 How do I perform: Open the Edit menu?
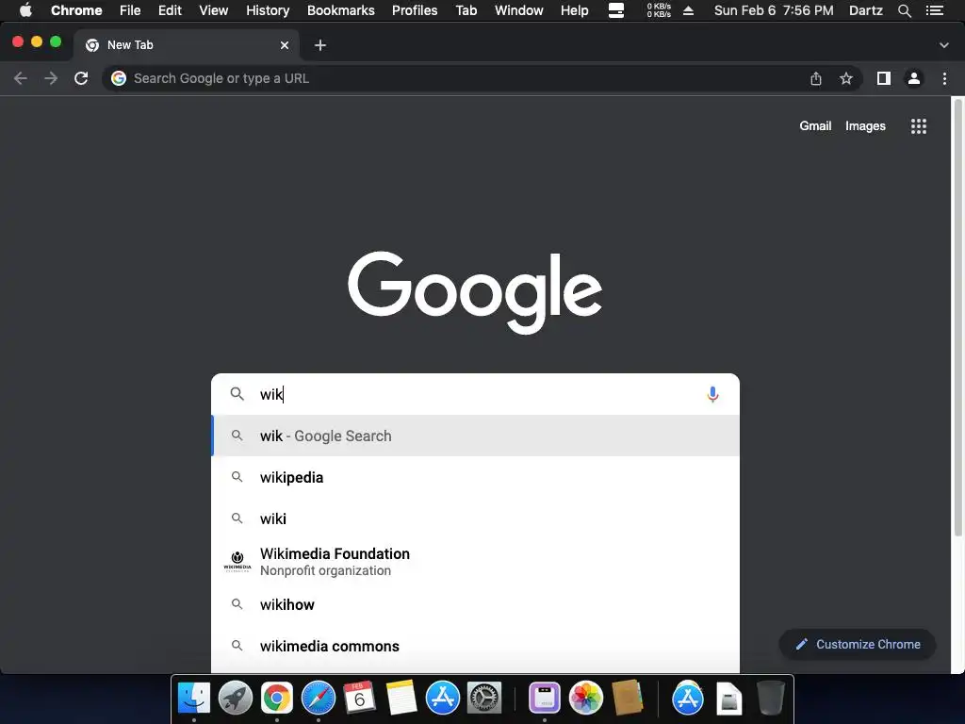click(170, 10)
